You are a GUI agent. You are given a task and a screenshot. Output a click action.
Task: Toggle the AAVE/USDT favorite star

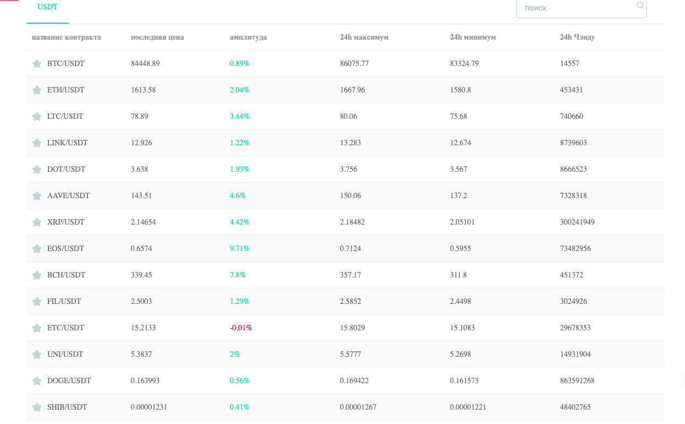click(37, 196)
